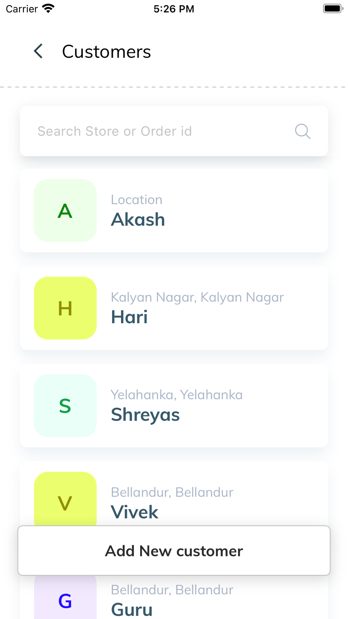348x619 pixels.
Task: Open Hari customer name
Action: (129, 317)
